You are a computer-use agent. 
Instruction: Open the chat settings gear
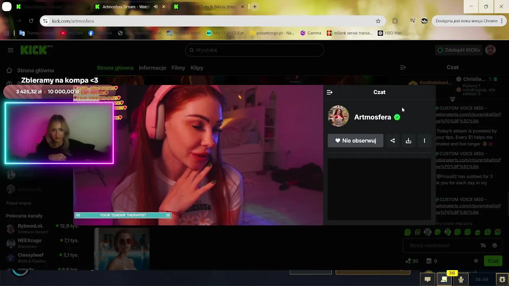click(476, 261)
